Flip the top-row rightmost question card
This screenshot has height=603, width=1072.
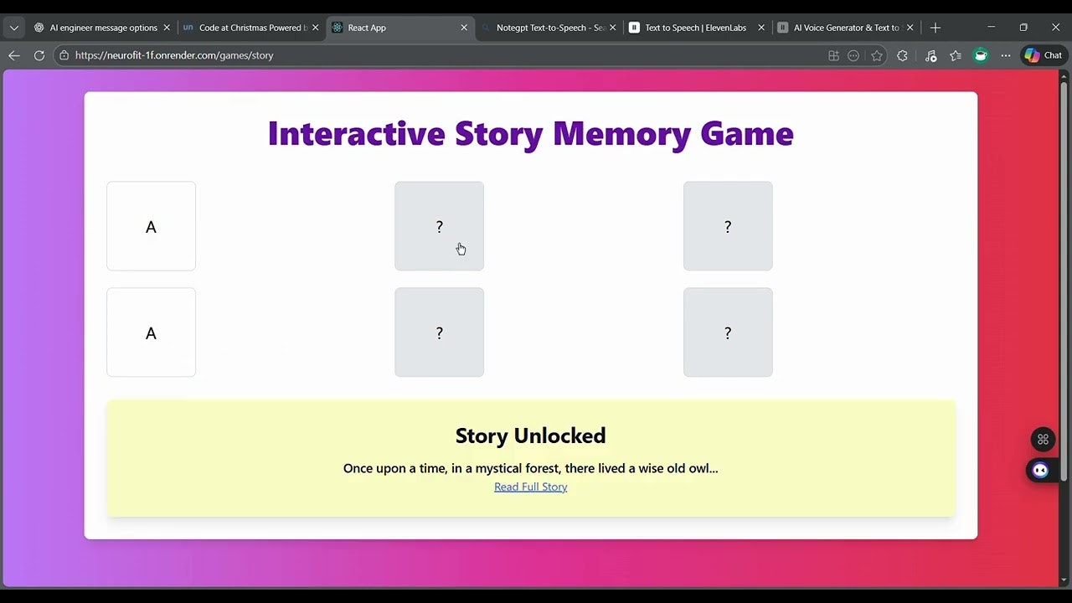click(x=728, y=226)
